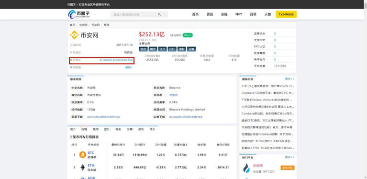Click the $252.13亿 value
This screenshot has height=179, width=367.
click(x=152, y=34)
